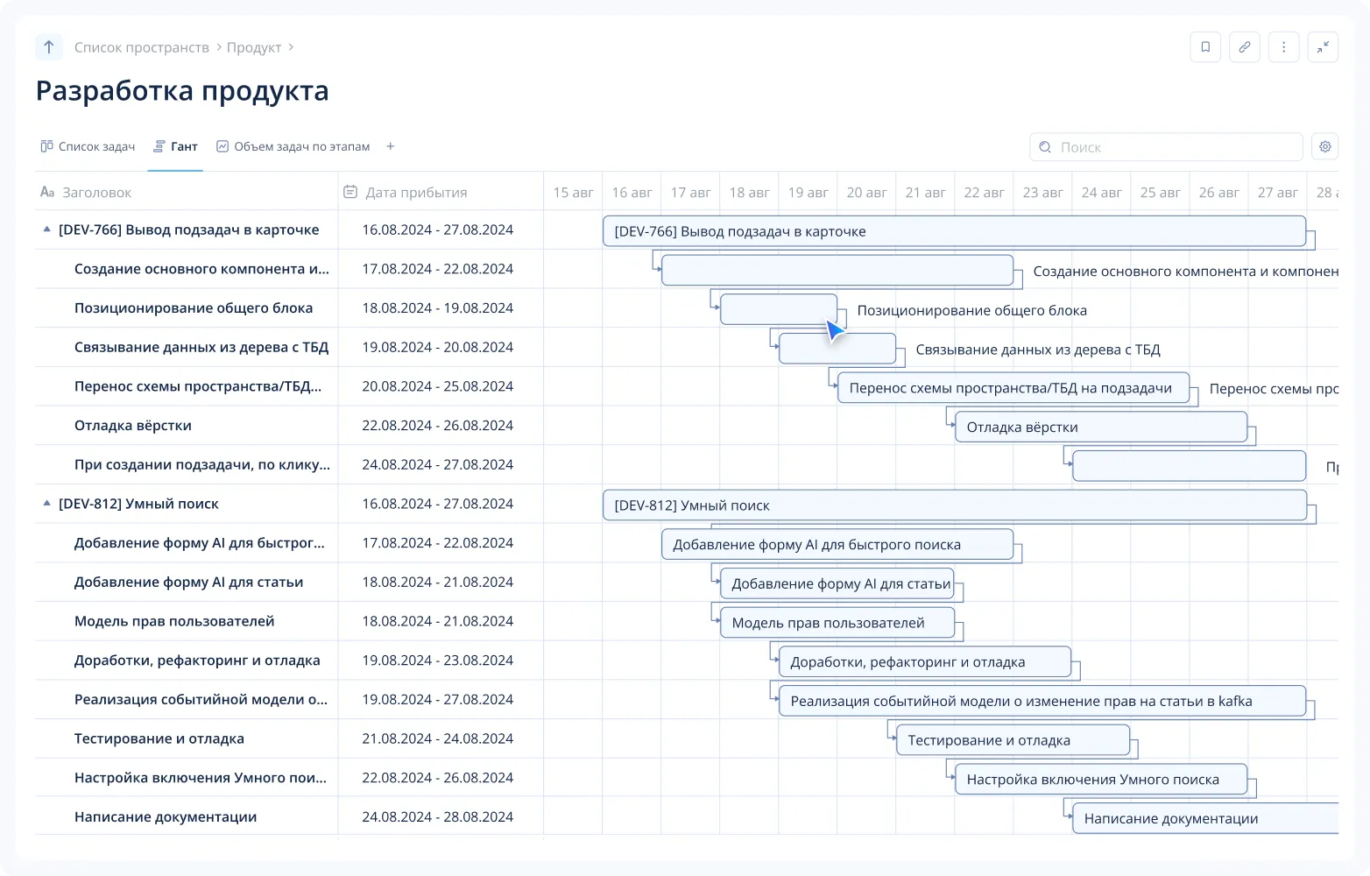Click Настройка включения Умного поиска bar

tap(1101, 780)
